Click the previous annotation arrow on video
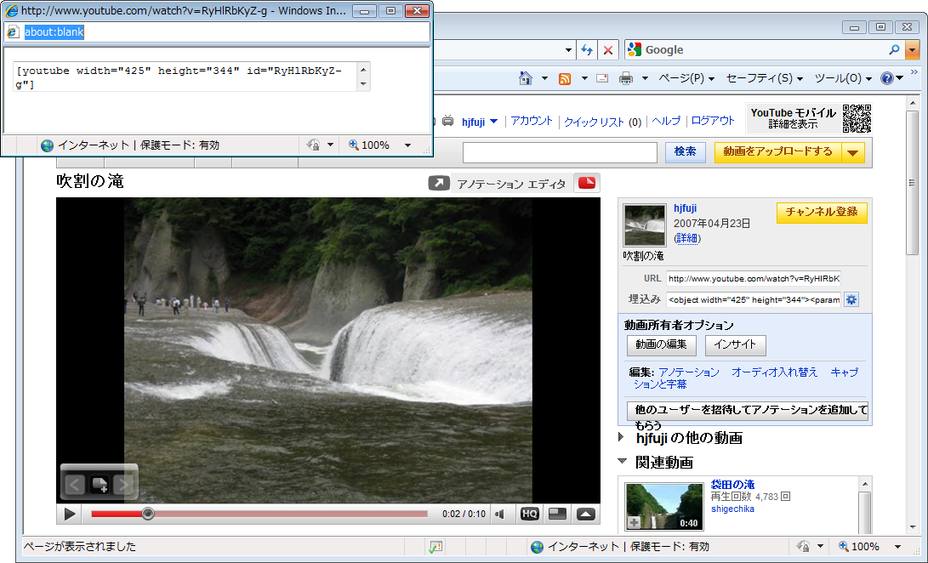This screenshot has width=928, height=563. (x=75, y=485)
